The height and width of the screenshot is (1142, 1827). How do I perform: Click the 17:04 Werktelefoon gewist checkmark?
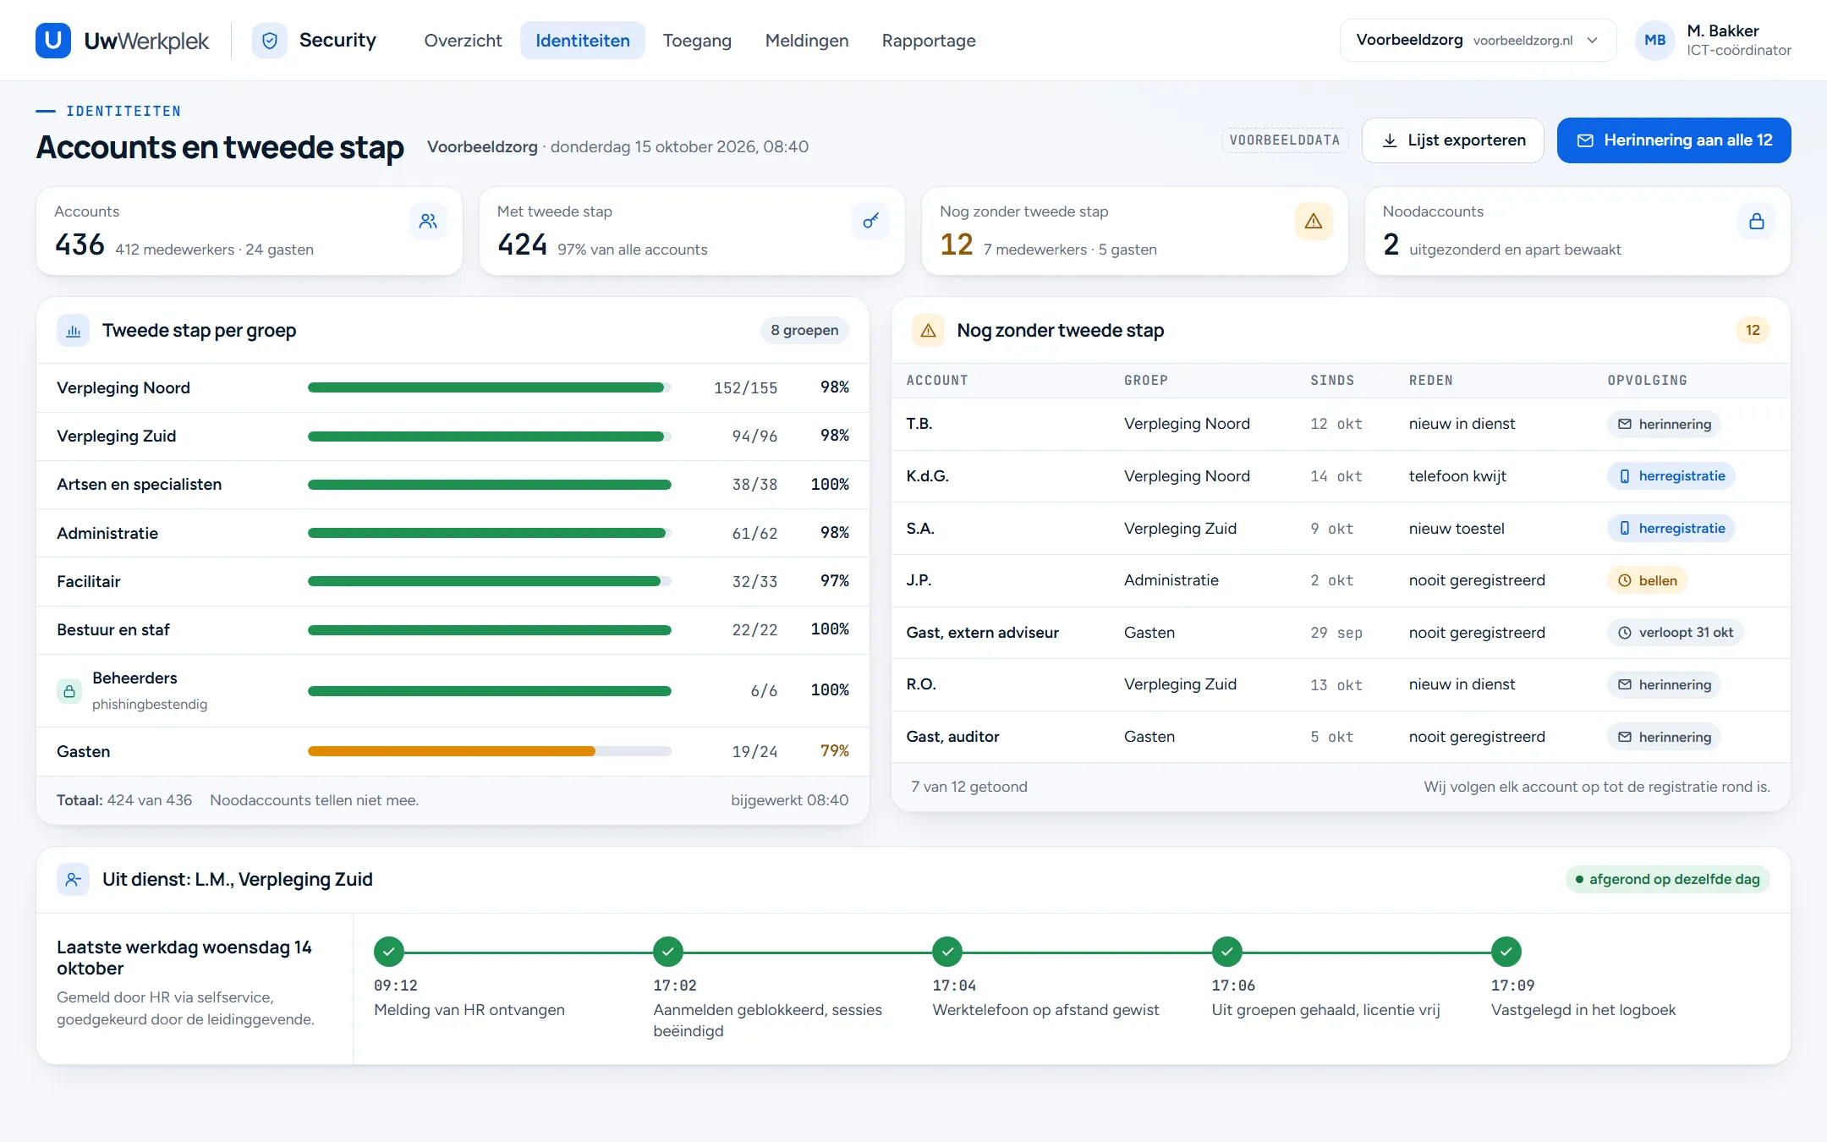click(947, 952)
